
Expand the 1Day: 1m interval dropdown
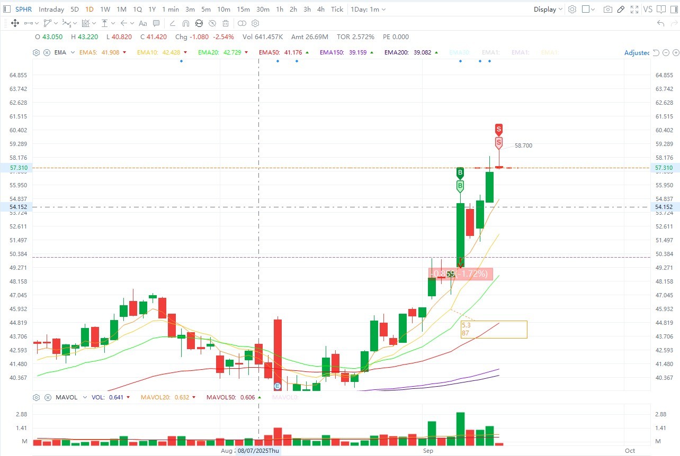click(x=368, y=10)
